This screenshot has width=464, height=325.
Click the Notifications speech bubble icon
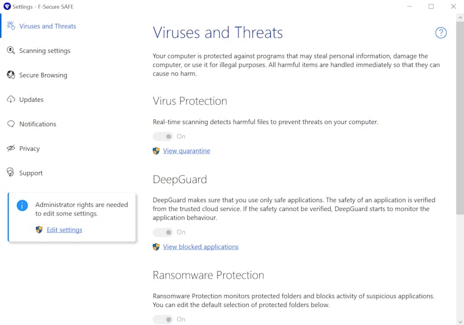pyautogui.click(x=11, y=124)
